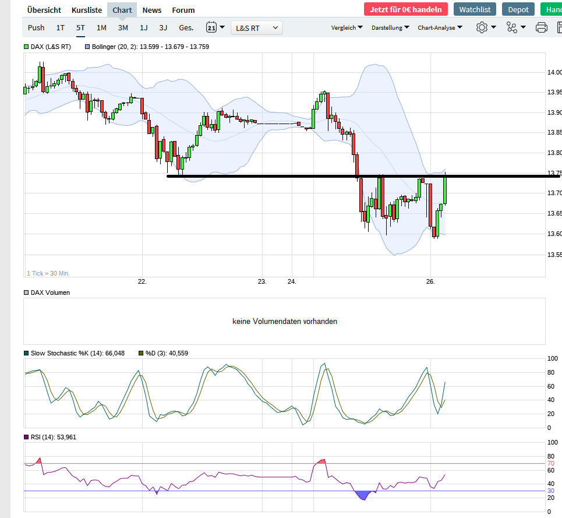562x518 pixels.
Task: Select the Ges. timeframe option
Action: click(186, 27)
